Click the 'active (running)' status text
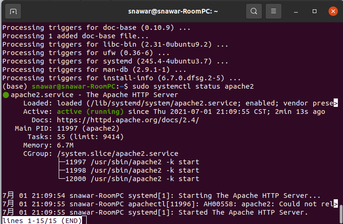Image resolution: width=343 pixels, height=224 pixels. tap(90, 112)
